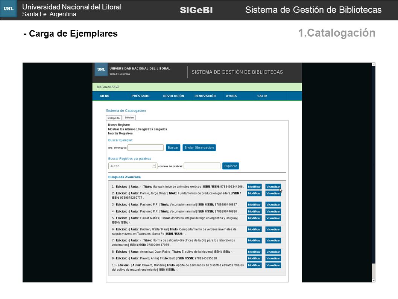Open the MENU navigation item
Image resolution: width=398 pixels, height=299 pixels.
105,96
